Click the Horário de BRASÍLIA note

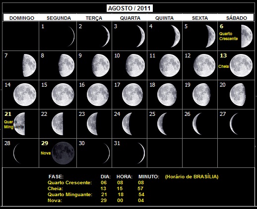(192, 177)
